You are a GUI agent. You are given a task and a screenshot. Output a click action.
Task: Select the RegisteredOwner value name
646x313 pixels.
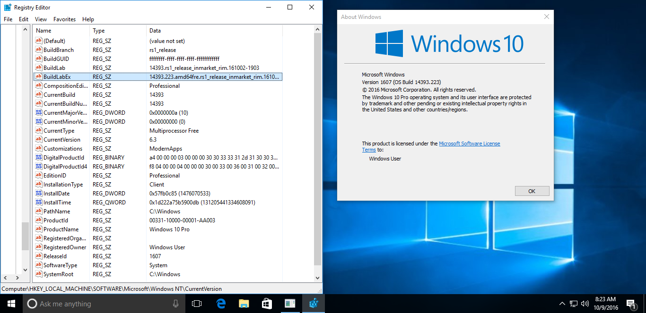pos(65,247)
